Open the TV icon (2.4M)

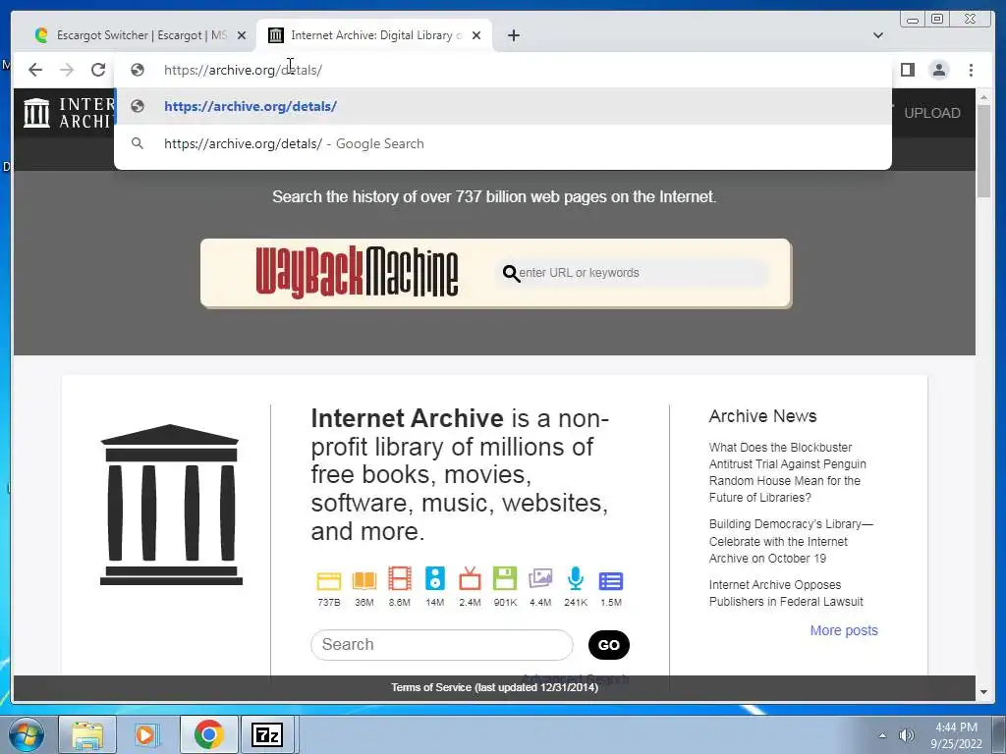pos(470,579)
